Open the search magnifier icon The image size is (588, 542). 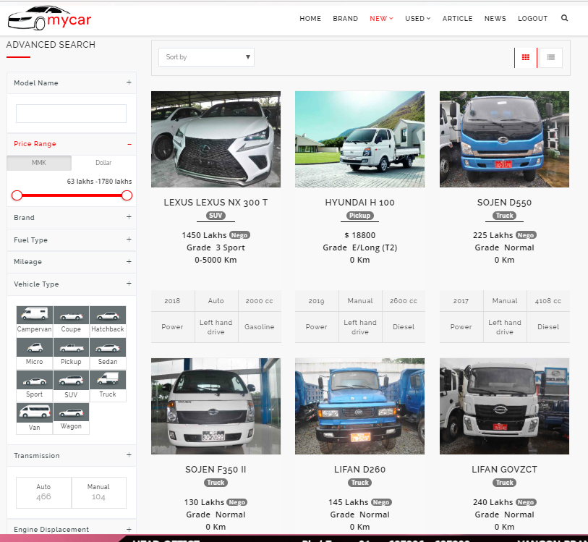(x=564, y=18)
